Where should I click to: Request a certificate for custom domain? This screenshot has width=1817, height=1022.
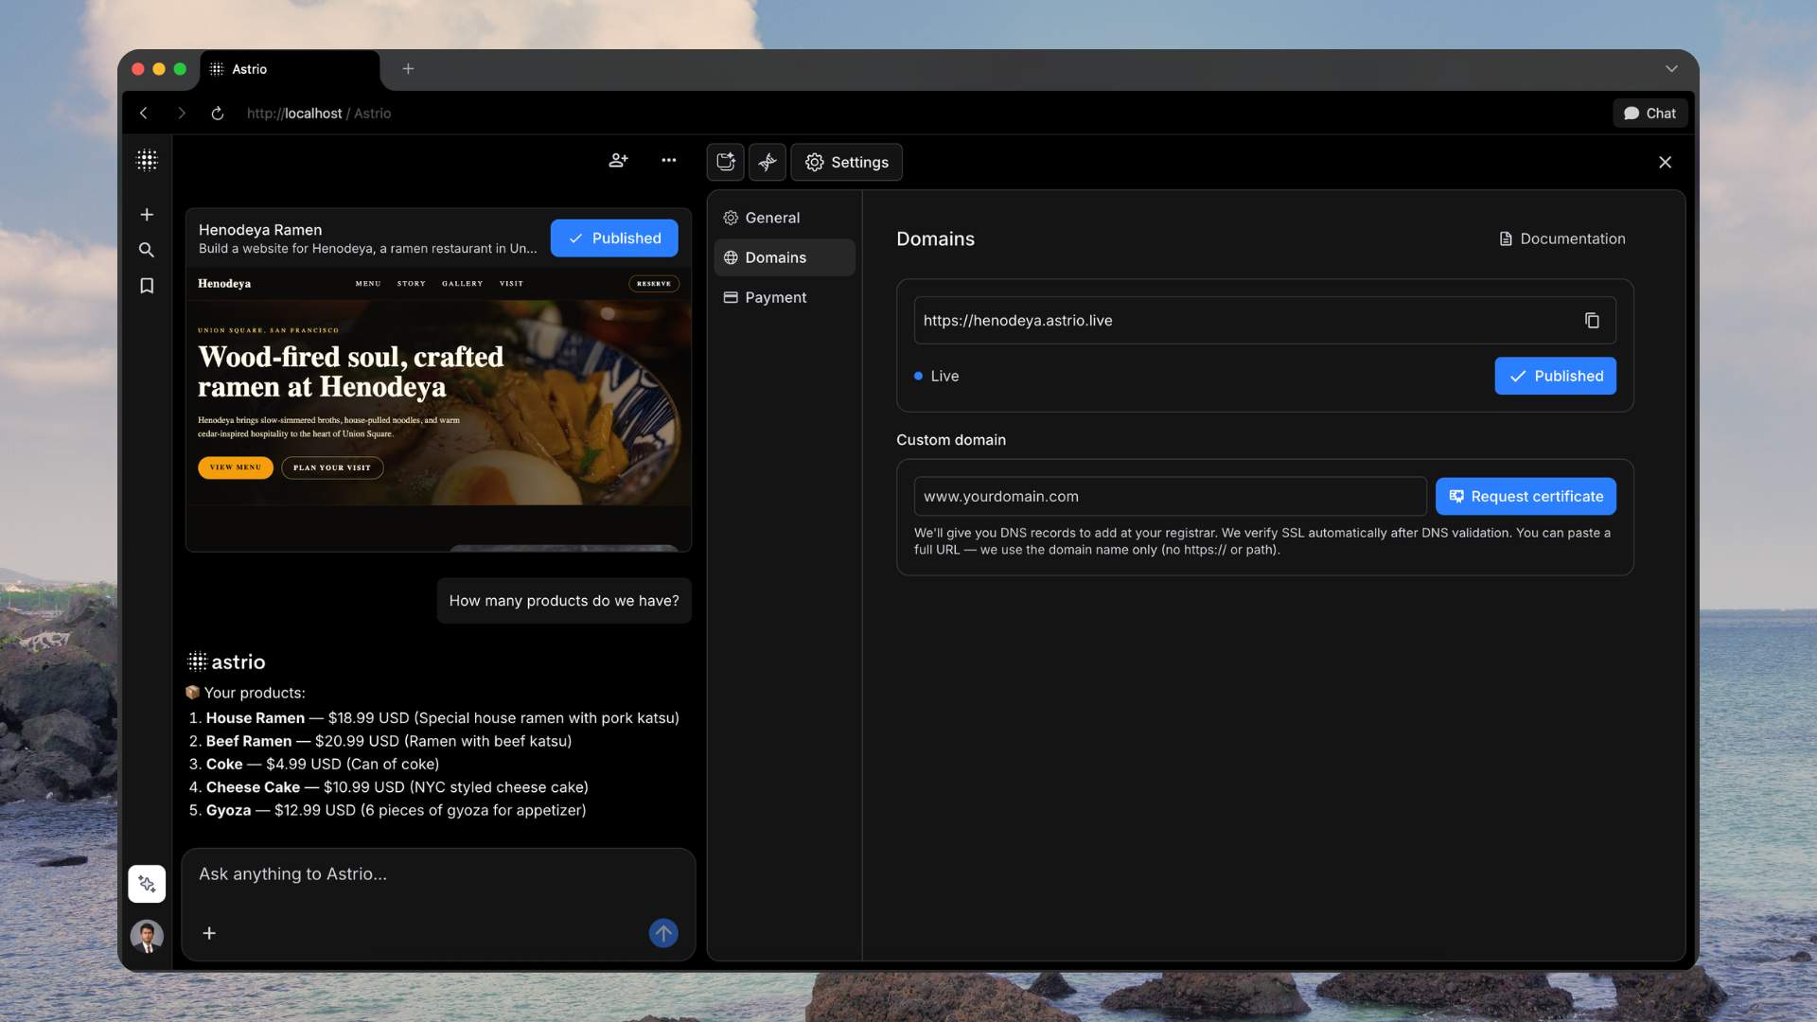[1526, 496]
